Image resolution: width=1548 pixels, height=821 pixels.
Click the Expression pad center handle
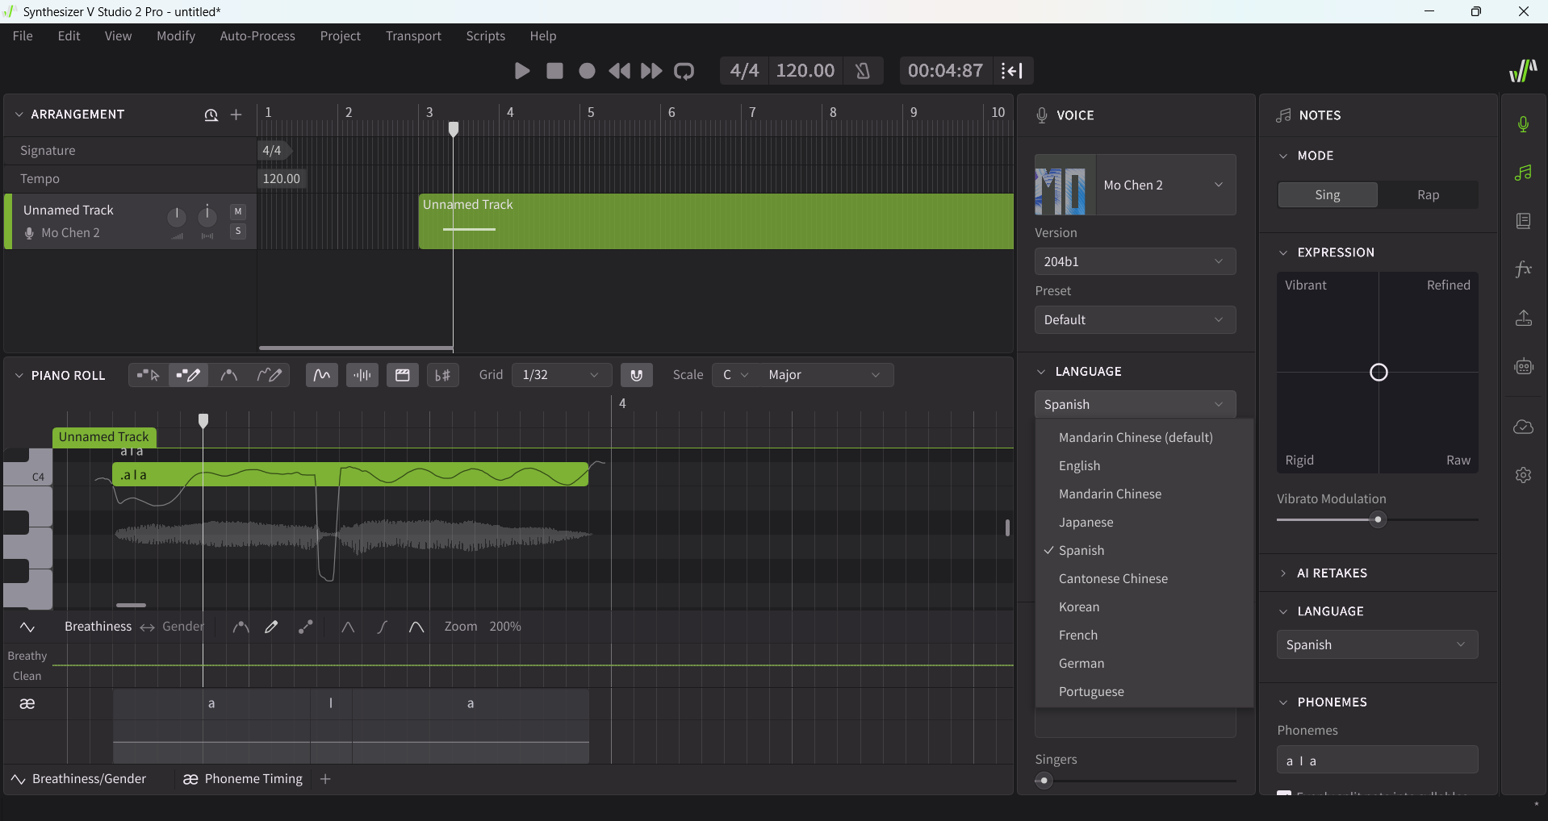pyautogui.click(x=1379, y=372)
